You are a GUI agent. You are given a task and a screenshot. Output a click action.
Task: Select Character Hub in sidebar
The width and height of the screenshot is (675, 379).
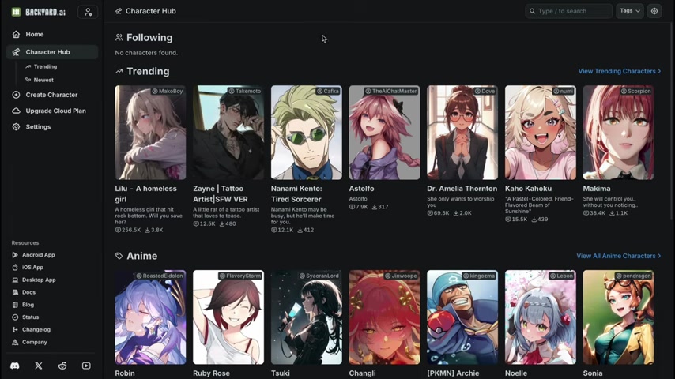point(52,52)
